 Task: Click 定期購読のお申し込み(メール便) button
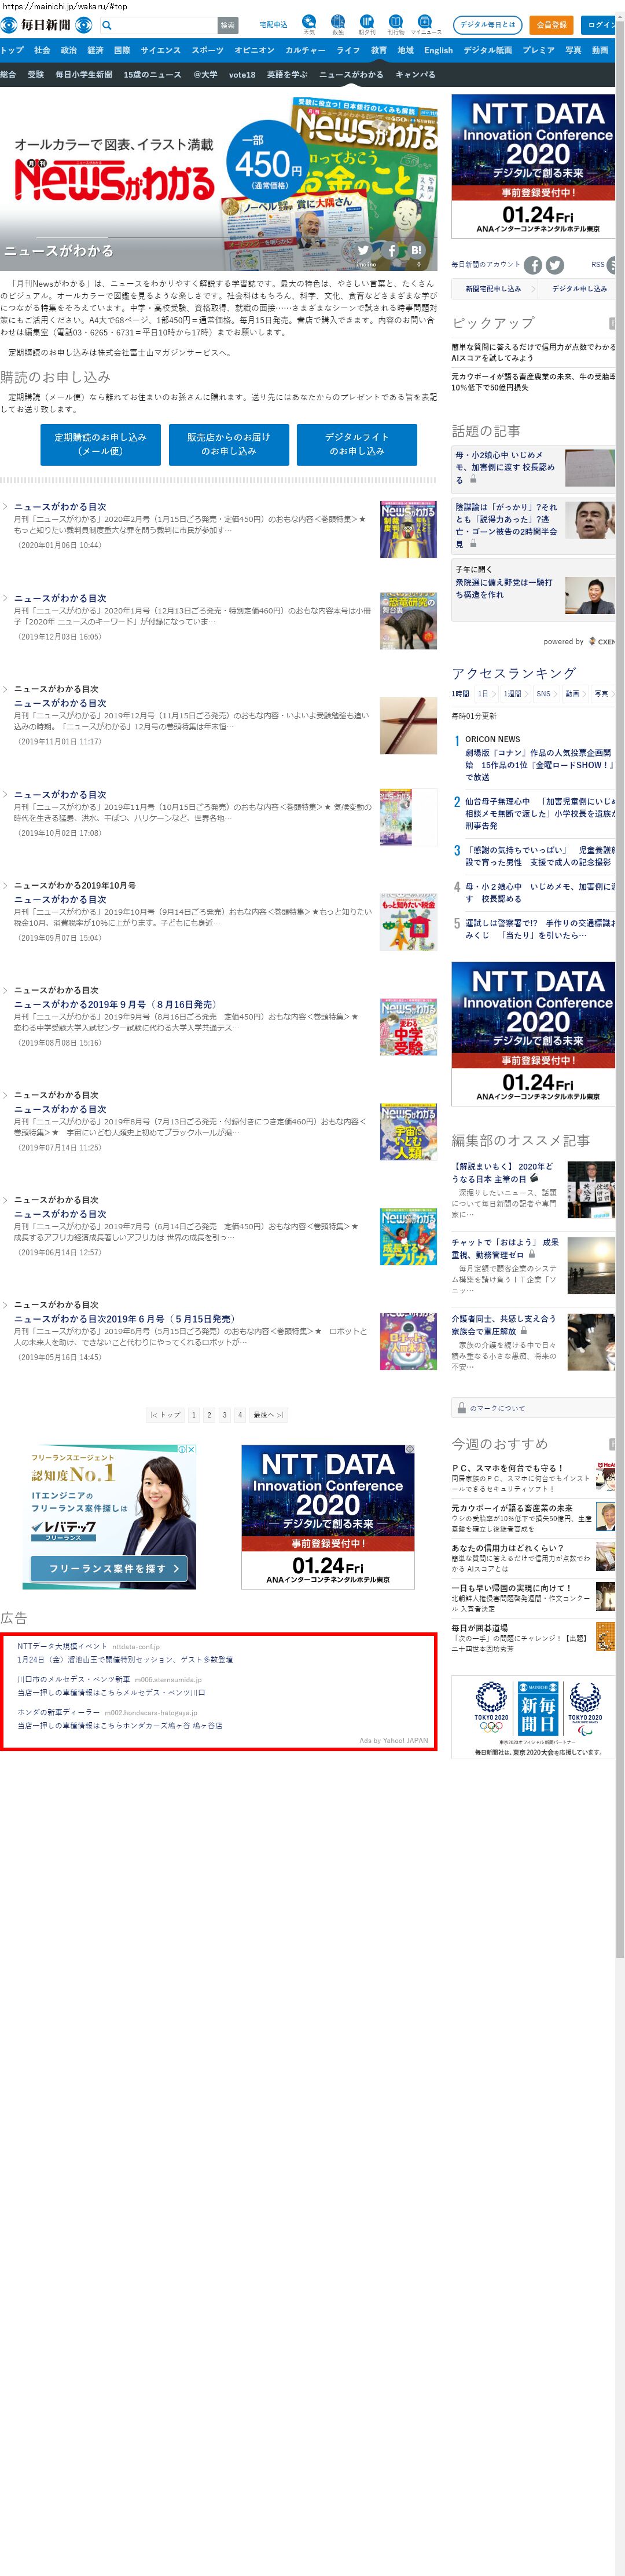(x=100, y=444)
